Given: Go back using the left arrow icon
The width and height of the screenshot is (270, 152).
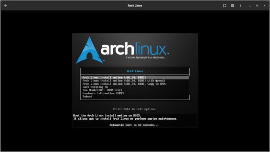Looking at the screenshot, I should [x=6, y=6].
